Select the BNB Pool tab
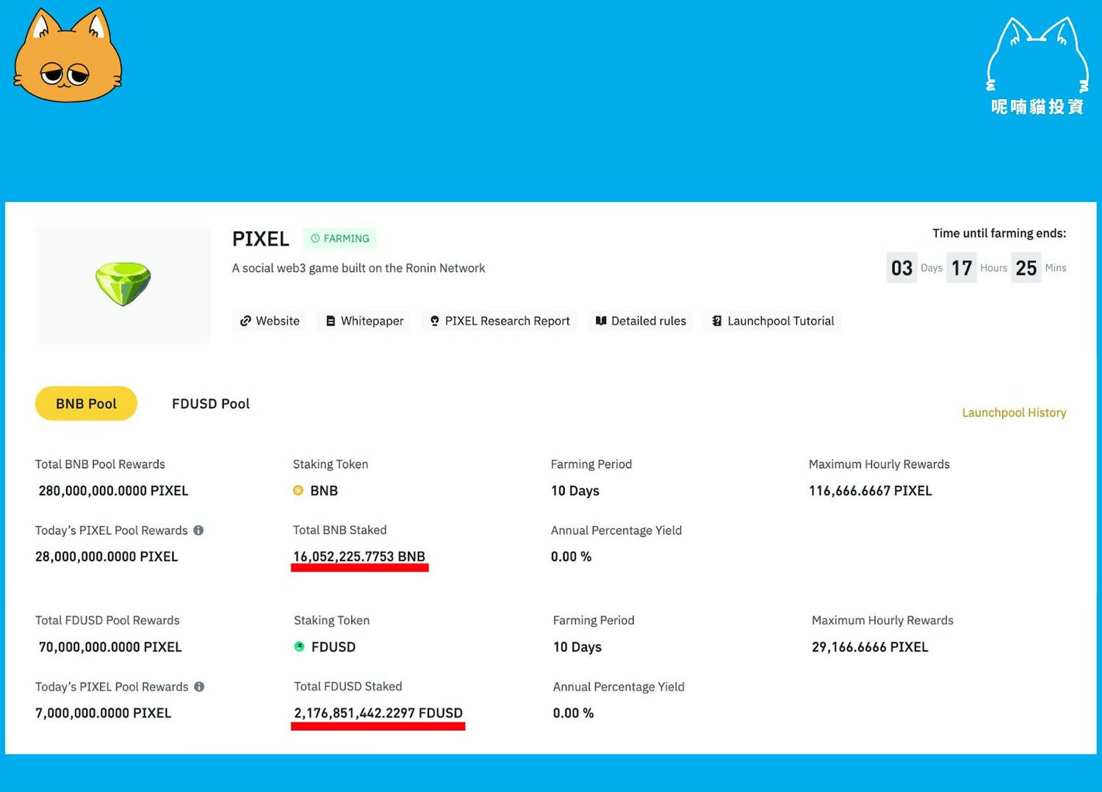This screenshot has width=1102, height=792. (x=86, y=403)
